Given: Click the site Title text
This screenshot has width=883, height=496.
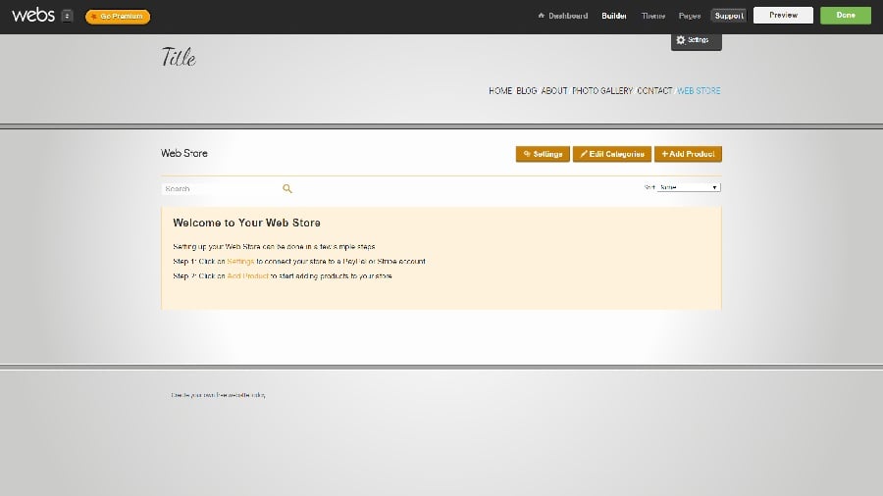Looking at the screenshot, I should (179, 58).
